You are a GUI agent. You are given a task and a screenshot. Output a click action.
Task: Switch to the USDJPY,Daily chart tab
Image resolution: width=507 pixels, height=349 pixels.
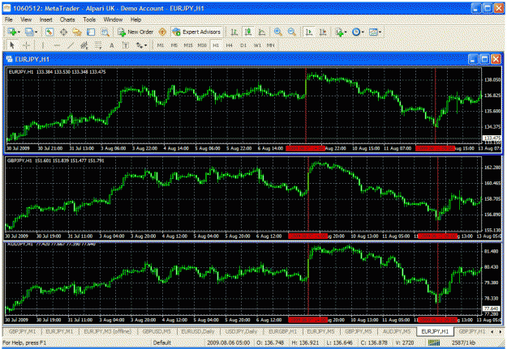pos(241,331)
